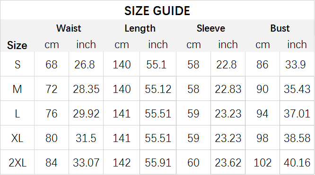Click the 40.16 bust inch cell
The height and width of the screenshot is (175, 315).
pos(297,162)
